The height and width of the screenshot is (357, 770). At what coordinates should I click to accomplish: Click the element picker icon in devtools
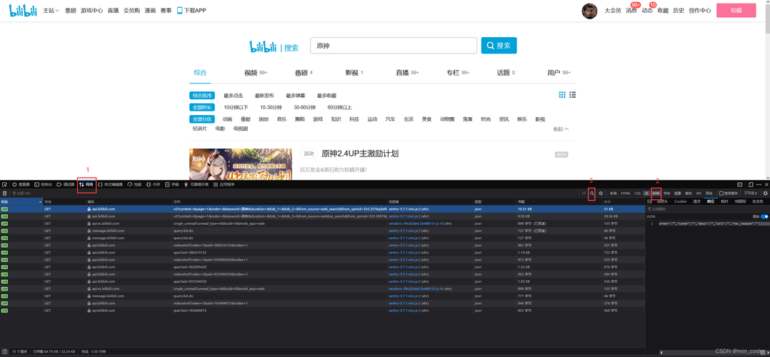point(4,185)
